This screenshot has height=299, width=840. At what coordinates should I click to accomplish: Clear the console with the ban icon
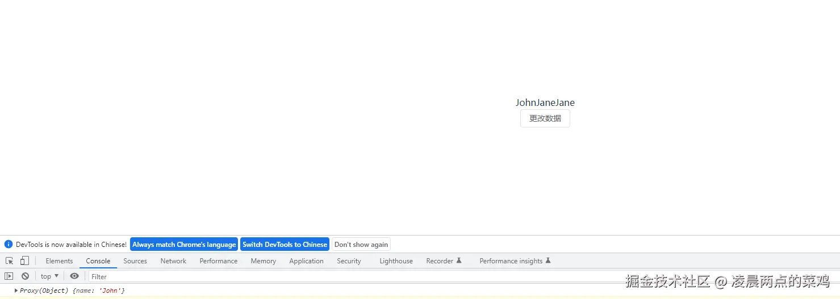pyautogui.click(x=25, y=276)
